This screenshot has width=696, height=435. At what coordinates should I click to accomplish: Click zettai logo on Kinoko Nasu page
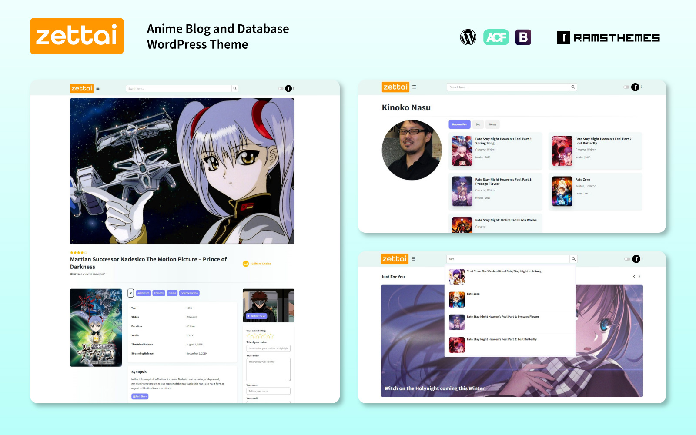(x=395, y=87)
